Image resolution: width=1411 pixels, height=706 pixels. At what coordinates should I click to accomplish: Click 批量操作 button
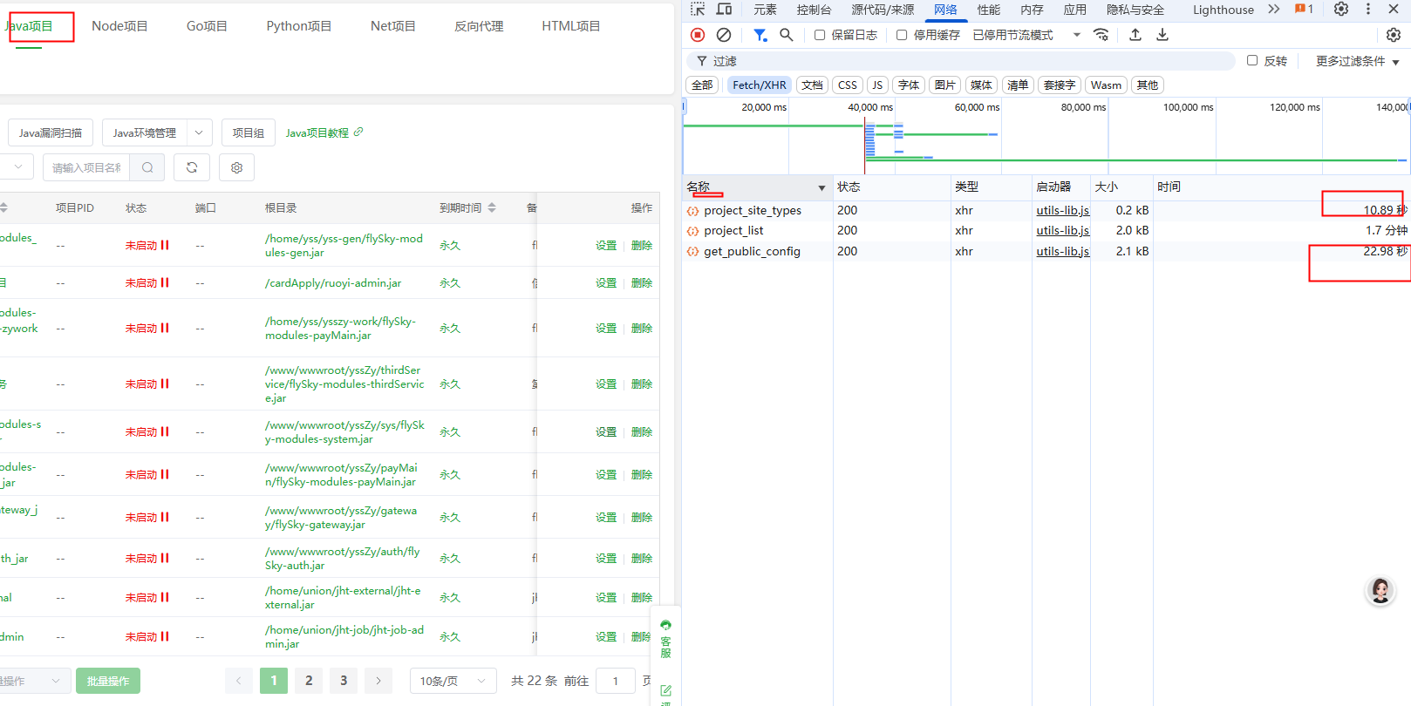tap(108, 681)
